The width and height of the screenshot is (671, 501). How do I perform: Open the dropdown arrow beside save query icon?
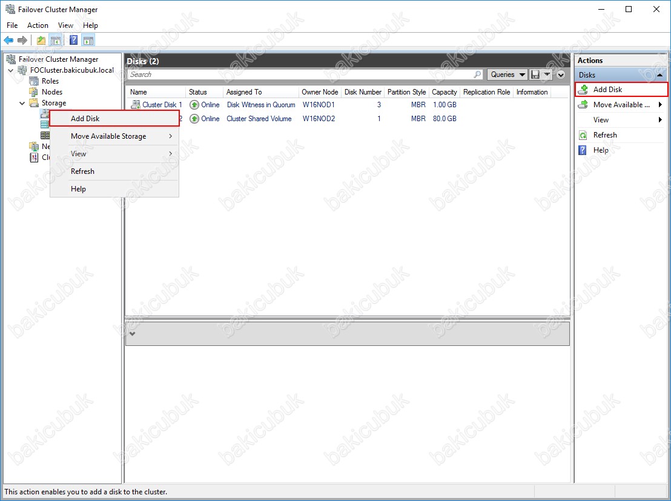pos(547,75)
